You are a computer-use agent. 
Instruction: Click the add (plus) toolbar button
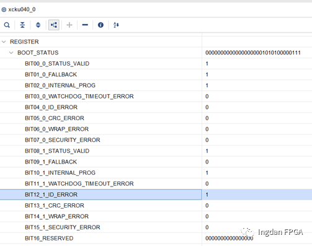point(69,25)
